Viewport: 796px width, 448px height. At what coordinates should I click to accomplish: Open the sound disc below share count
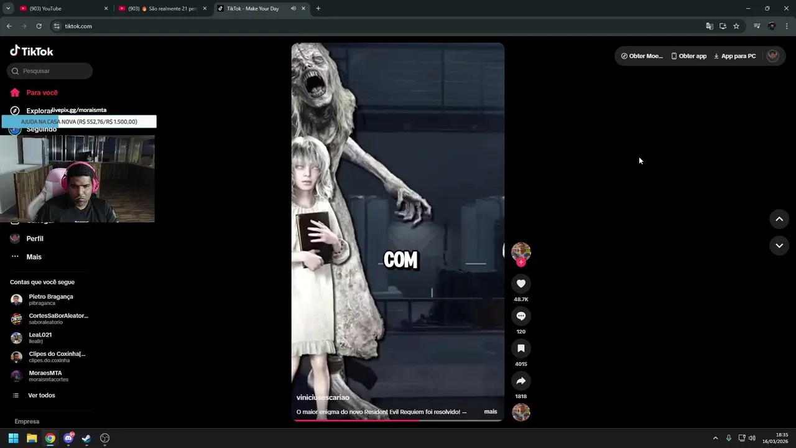(521, 413)
